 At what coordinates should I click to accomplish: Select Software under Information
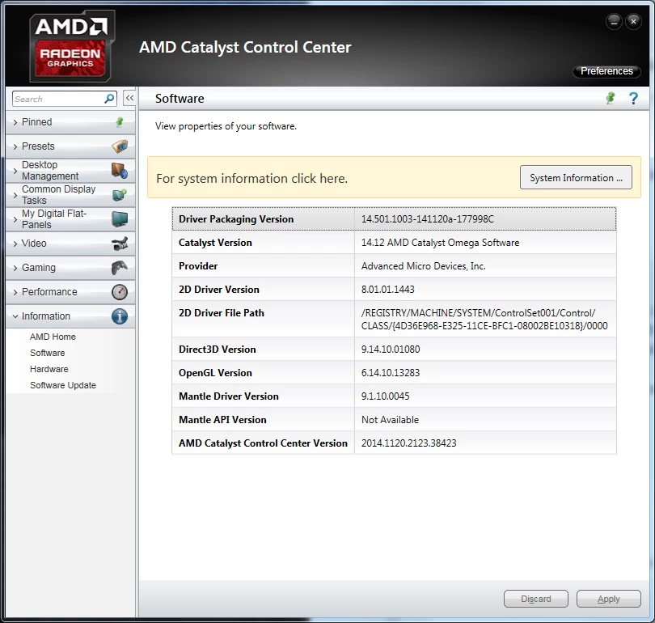[47, 353]
